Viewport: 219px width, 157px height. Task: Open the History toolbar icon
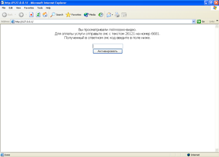[x=101, y=15]
